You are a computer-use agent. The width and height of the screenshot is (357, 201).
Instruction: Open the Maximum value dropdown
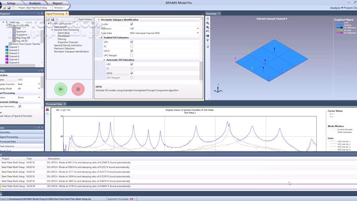point(198,29)
